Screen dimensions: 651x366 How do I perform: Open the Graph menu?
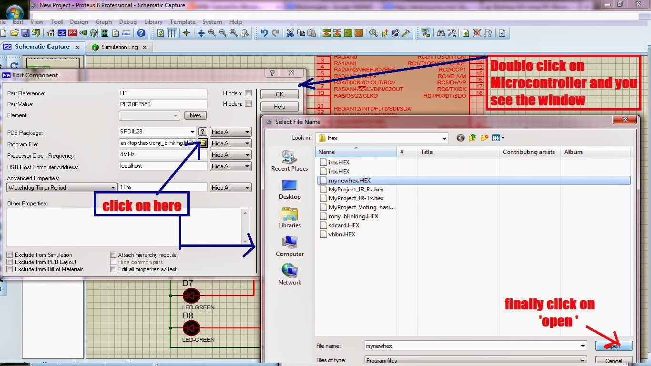coord(103,22)
